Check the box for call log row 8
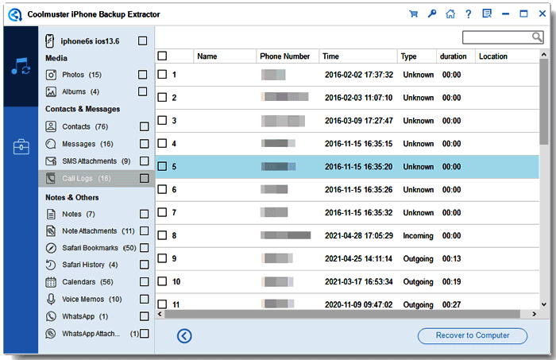The image size is (556, 360). [x=162, y=235]
